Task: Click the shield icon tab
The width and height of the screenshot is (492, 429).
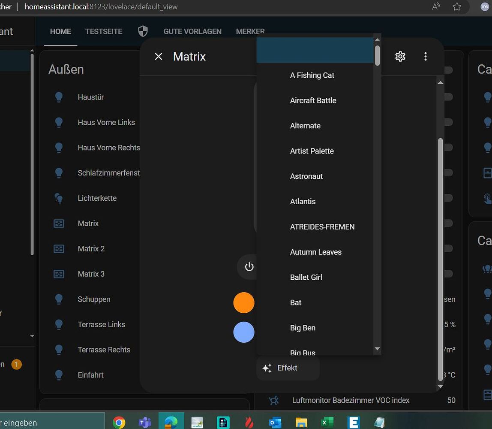Action: click(143, 31)
